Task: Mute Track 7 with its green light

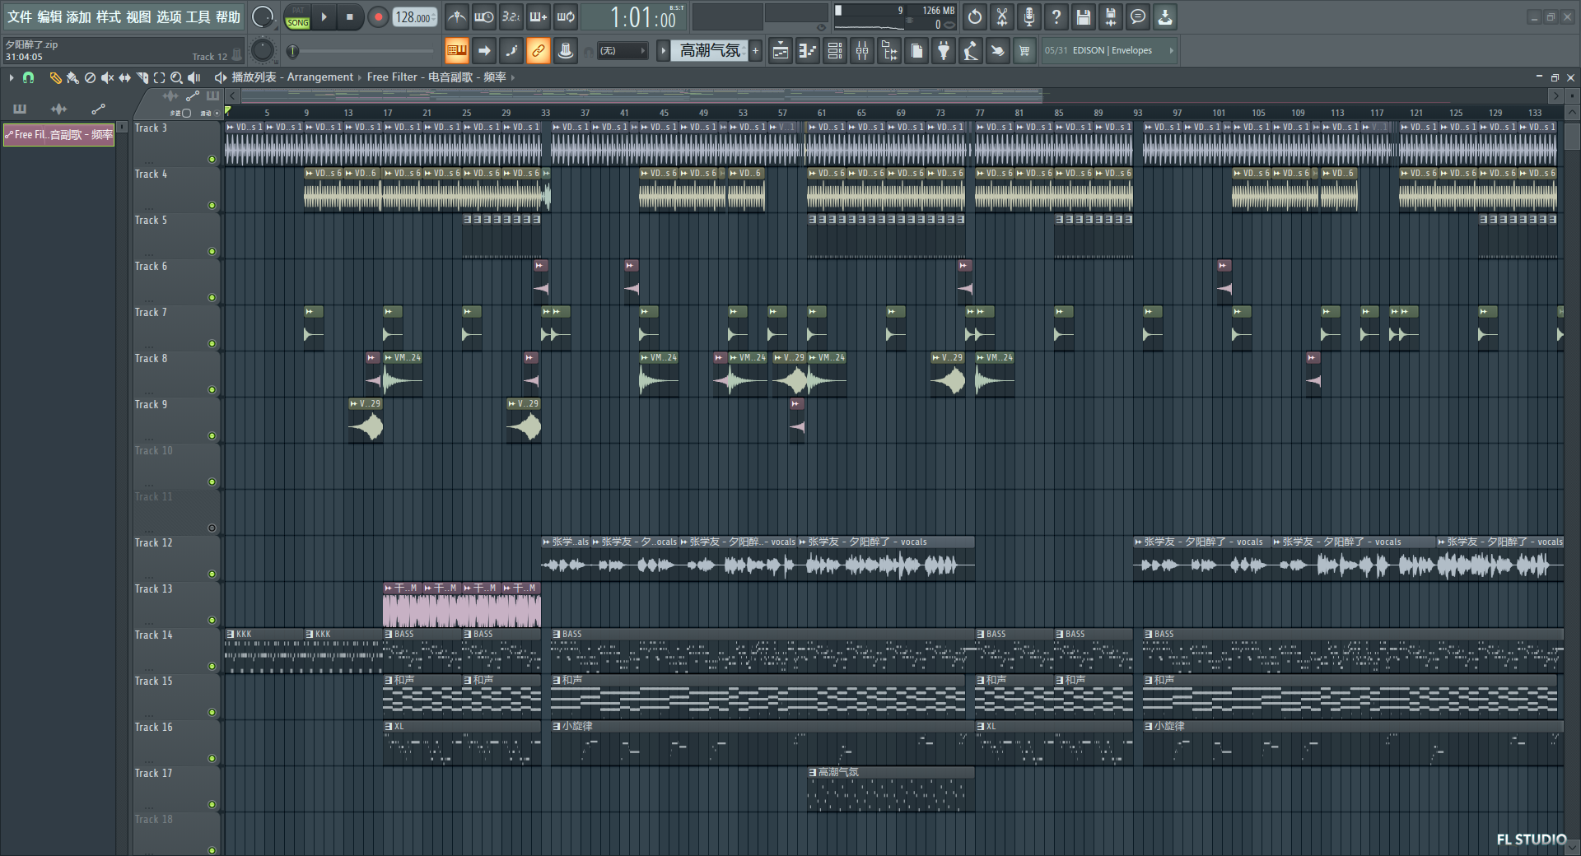Action: click(212, 344)
